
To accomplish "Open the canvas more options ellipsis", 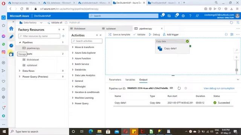I will coord(238,34).
